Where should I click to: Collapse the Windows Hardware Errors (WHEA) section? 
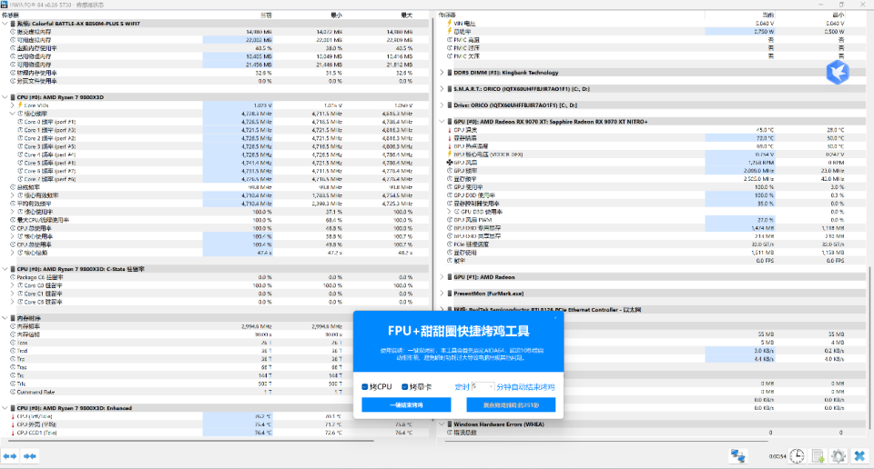442,424
